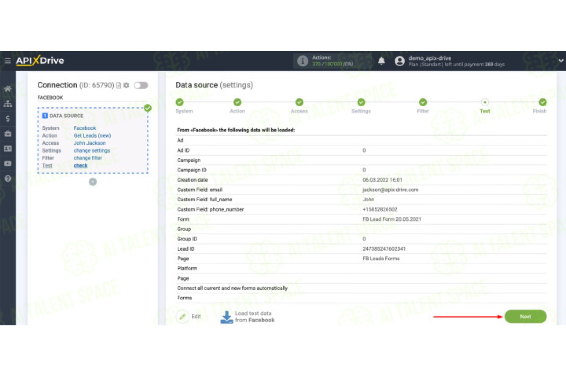
Task: Click the Actions info icon
Action: point(302,61)
